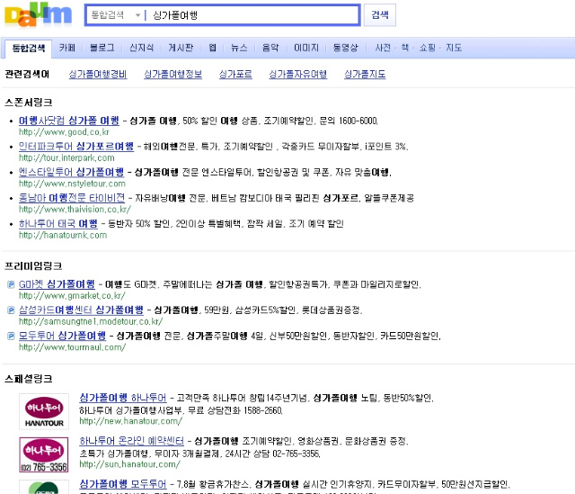Viewport: 575px width, 494px height.
Task: Open the hanatournk.com URL
Action: pyautogui.click(x=63, y=235)
